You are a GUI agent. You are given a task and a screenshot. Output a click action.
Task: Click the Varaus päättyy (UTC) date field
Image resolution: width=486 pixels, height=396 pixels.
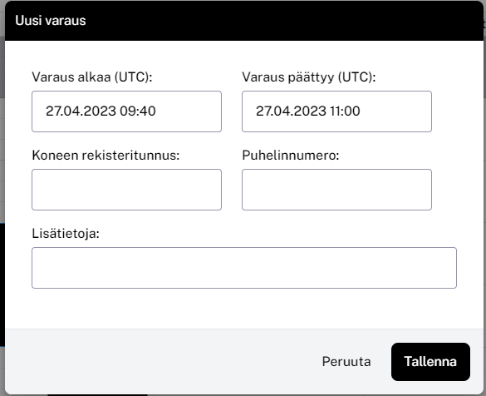click(x=336, y=111)
